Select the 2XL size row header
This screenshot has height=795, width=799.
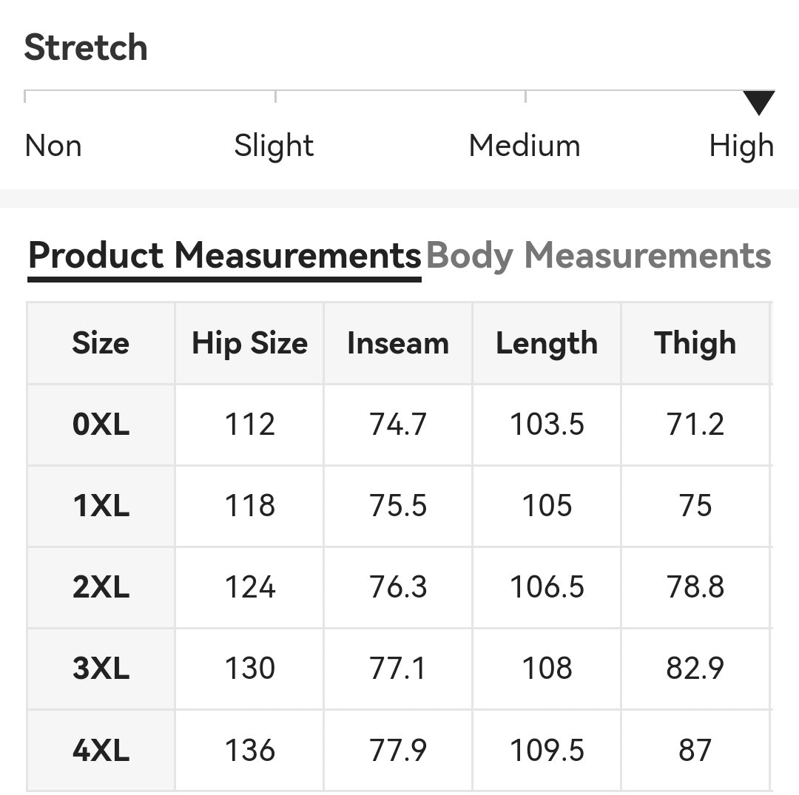pos(101,588)
